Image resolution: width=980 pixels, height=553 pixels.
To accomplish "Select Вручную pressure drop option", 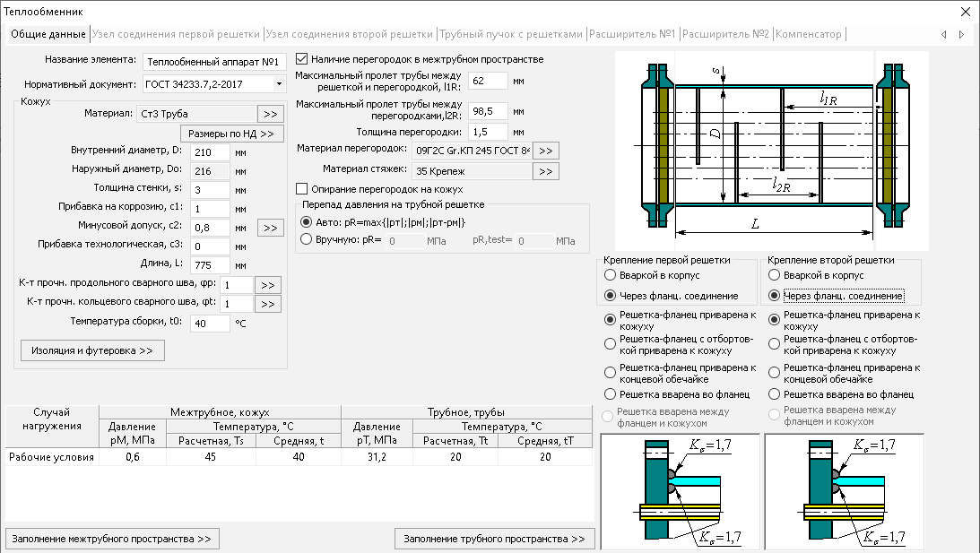I will (x=307, y=238).
